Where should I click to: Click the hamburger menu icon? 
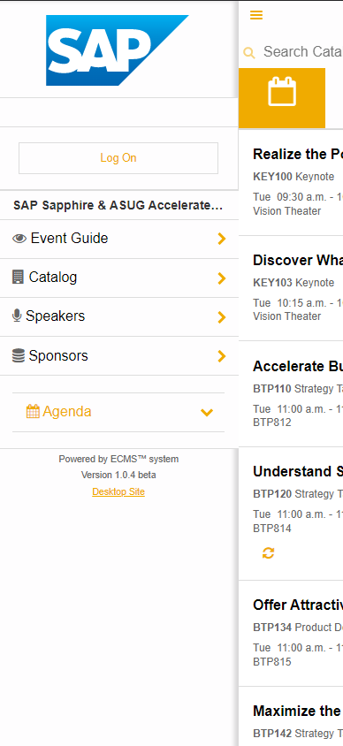click(x=256, y=15)
